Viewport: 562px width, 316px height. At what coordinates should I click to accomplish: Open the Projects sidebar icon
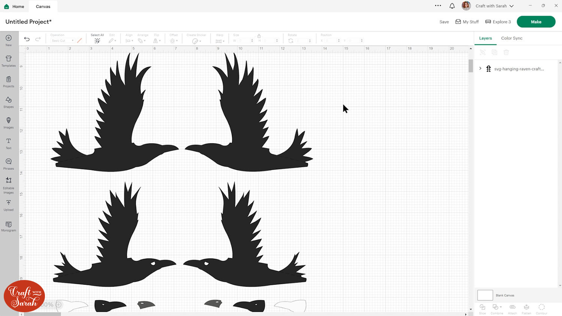coord(8,81)
